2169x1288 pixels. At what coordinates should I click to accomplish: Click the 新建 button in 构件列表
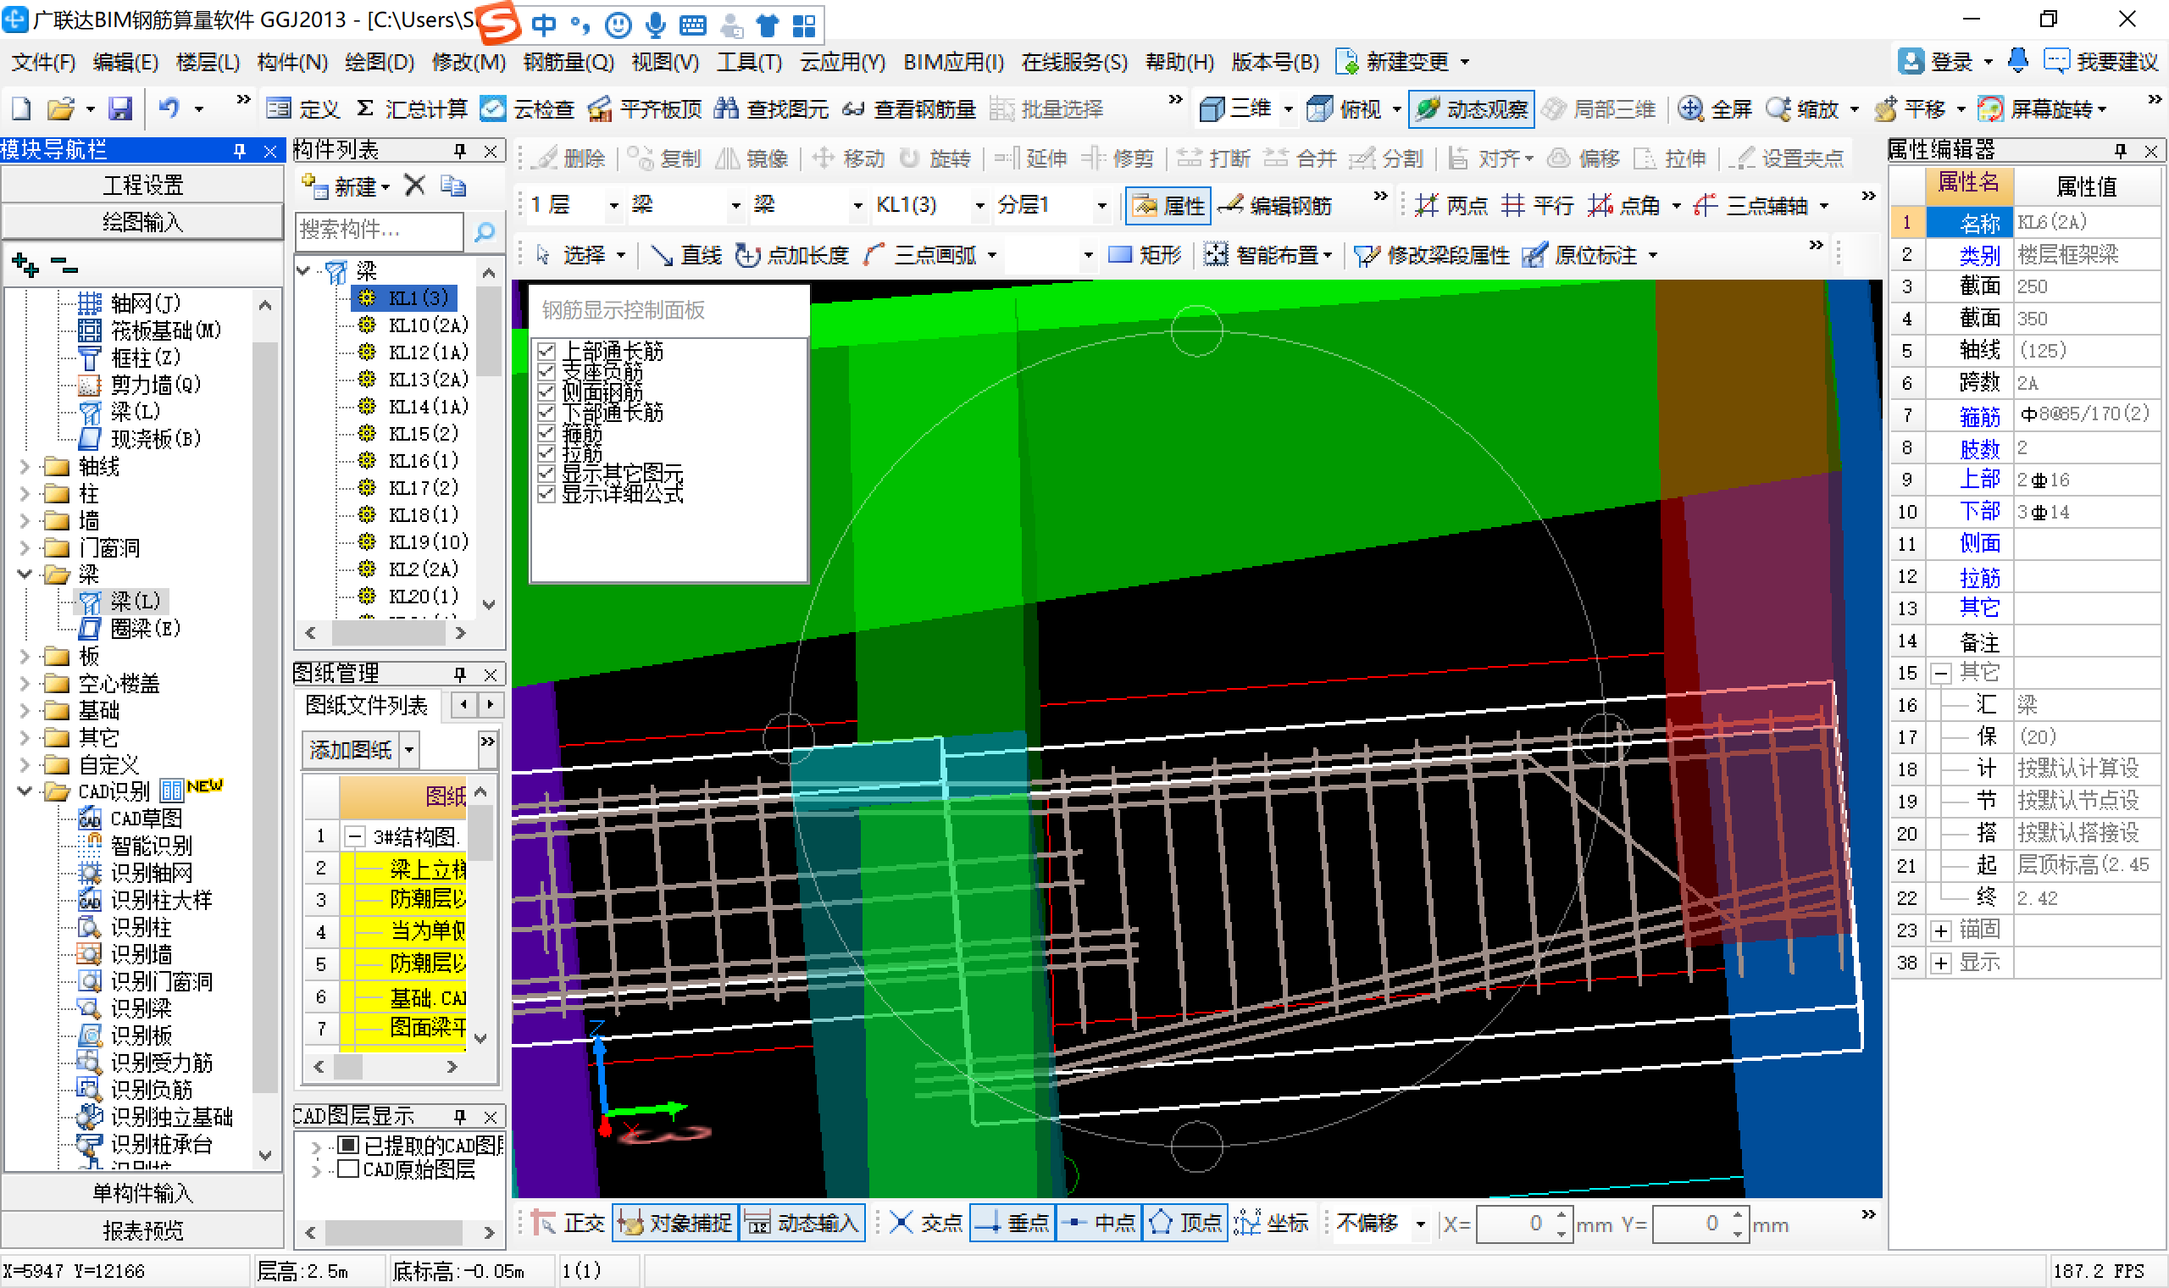point(347,186)
